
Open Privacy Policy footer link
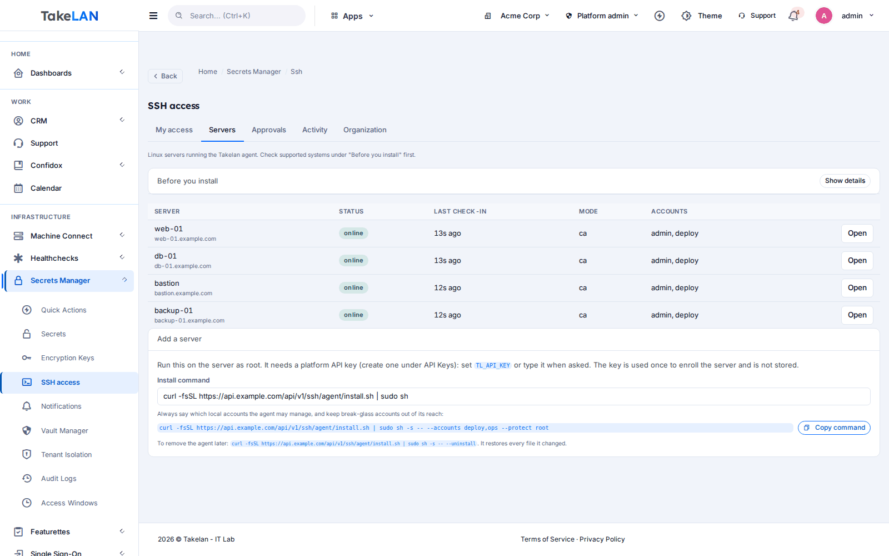[602, 539]
